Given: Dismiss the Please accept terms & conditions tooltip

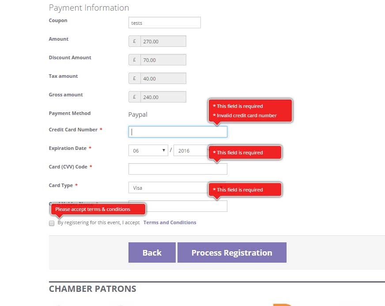Looking at the screenshot, I should click(98, 209).
